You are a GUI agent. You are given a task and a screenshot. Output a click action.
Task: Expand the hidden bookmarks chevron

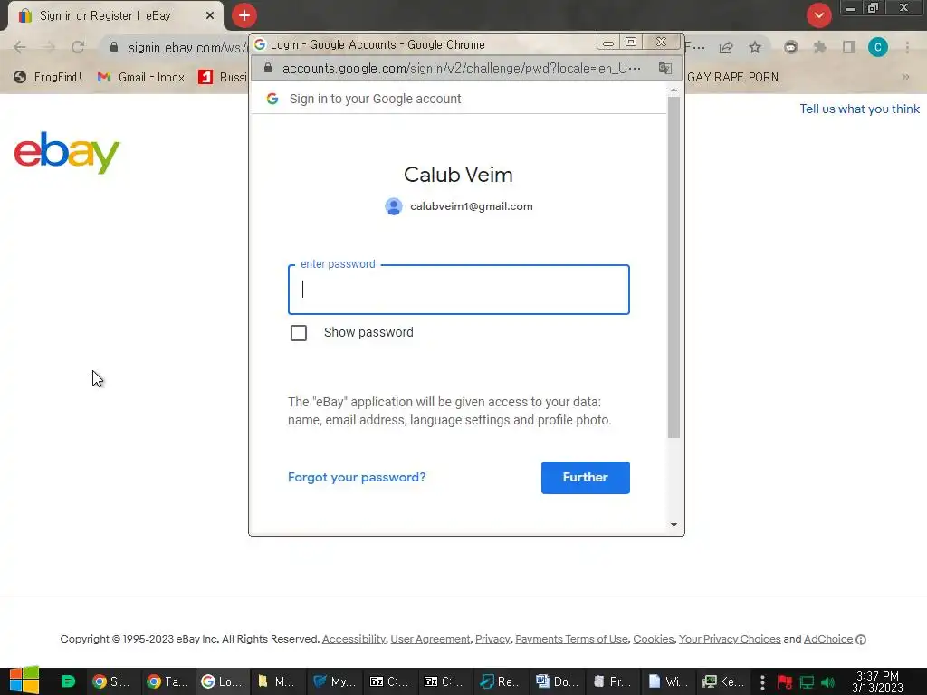[x=905, y=78]
